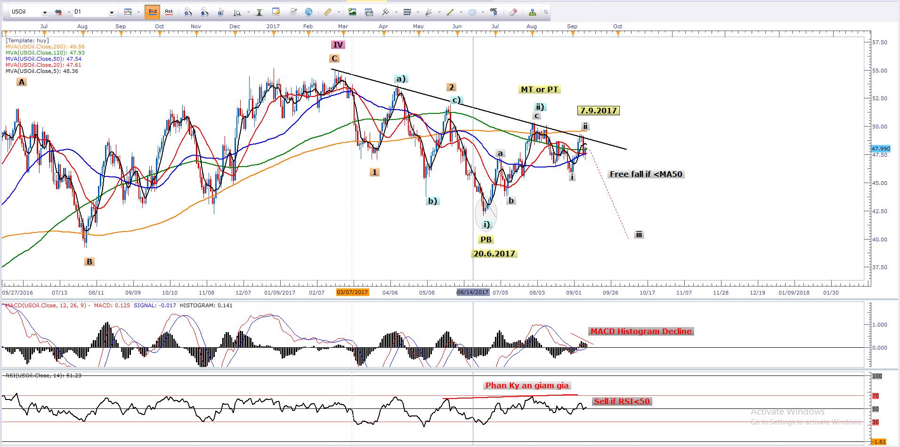This screenshot has height=447, width=900.
Task: Click the zoom out magnifier icon
Action: click(x=204, y=12)
